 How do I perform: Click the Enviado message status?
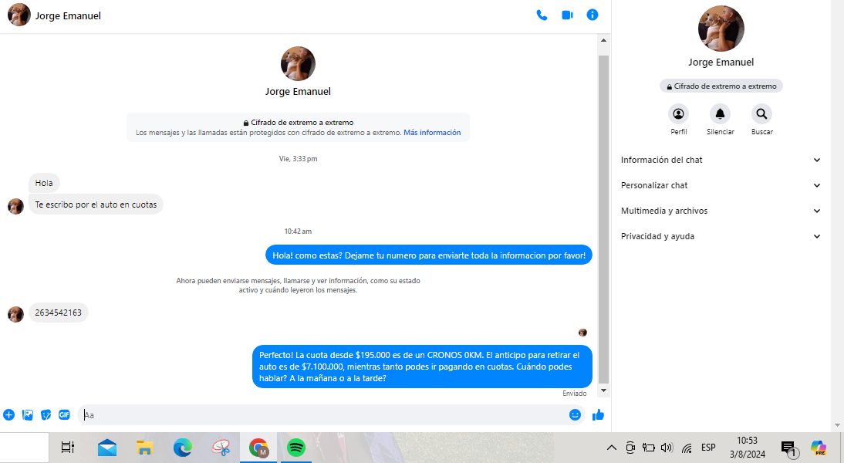click(x=574, y=394)
